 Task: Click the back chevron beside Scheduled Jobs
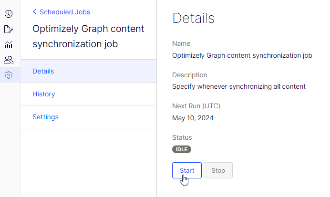[34, 12]
